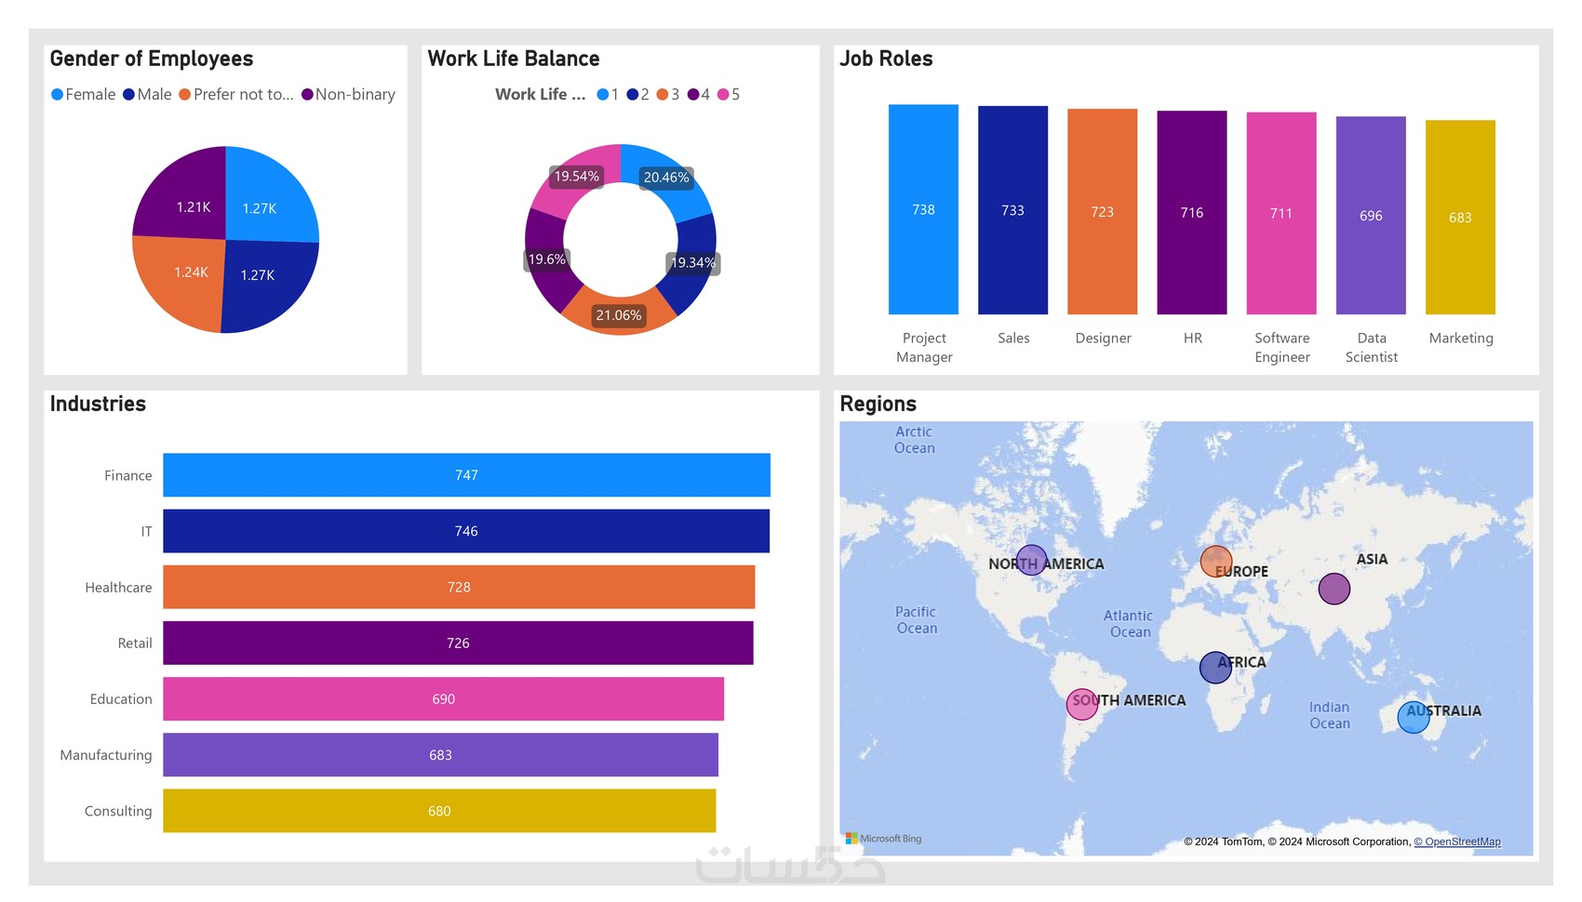Select the Consulting bar in Industries

(x=437, y=811)
